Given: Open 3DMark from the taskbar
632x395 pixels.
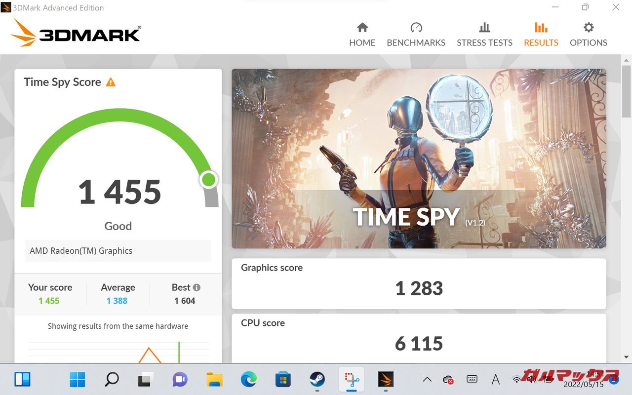Looking at the screenshot, I should [386, 379].
